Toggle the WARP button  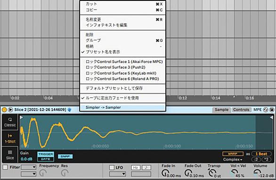233,154
